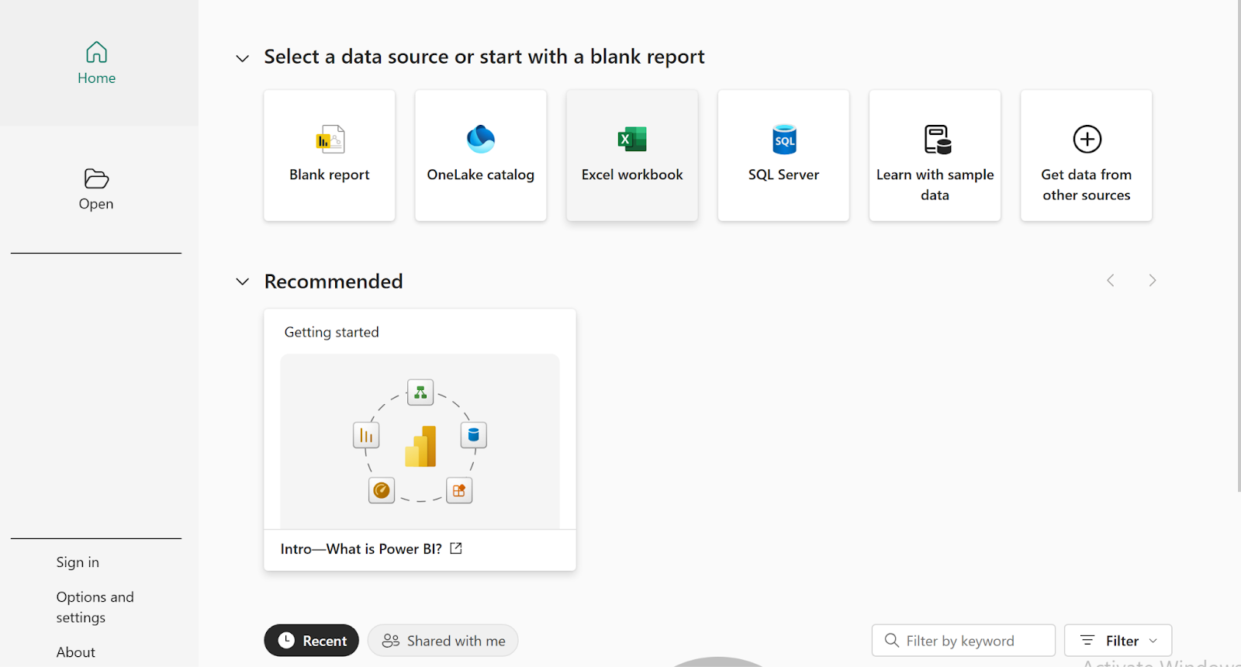Switch to the Shared with me tab

pos(443,641)
